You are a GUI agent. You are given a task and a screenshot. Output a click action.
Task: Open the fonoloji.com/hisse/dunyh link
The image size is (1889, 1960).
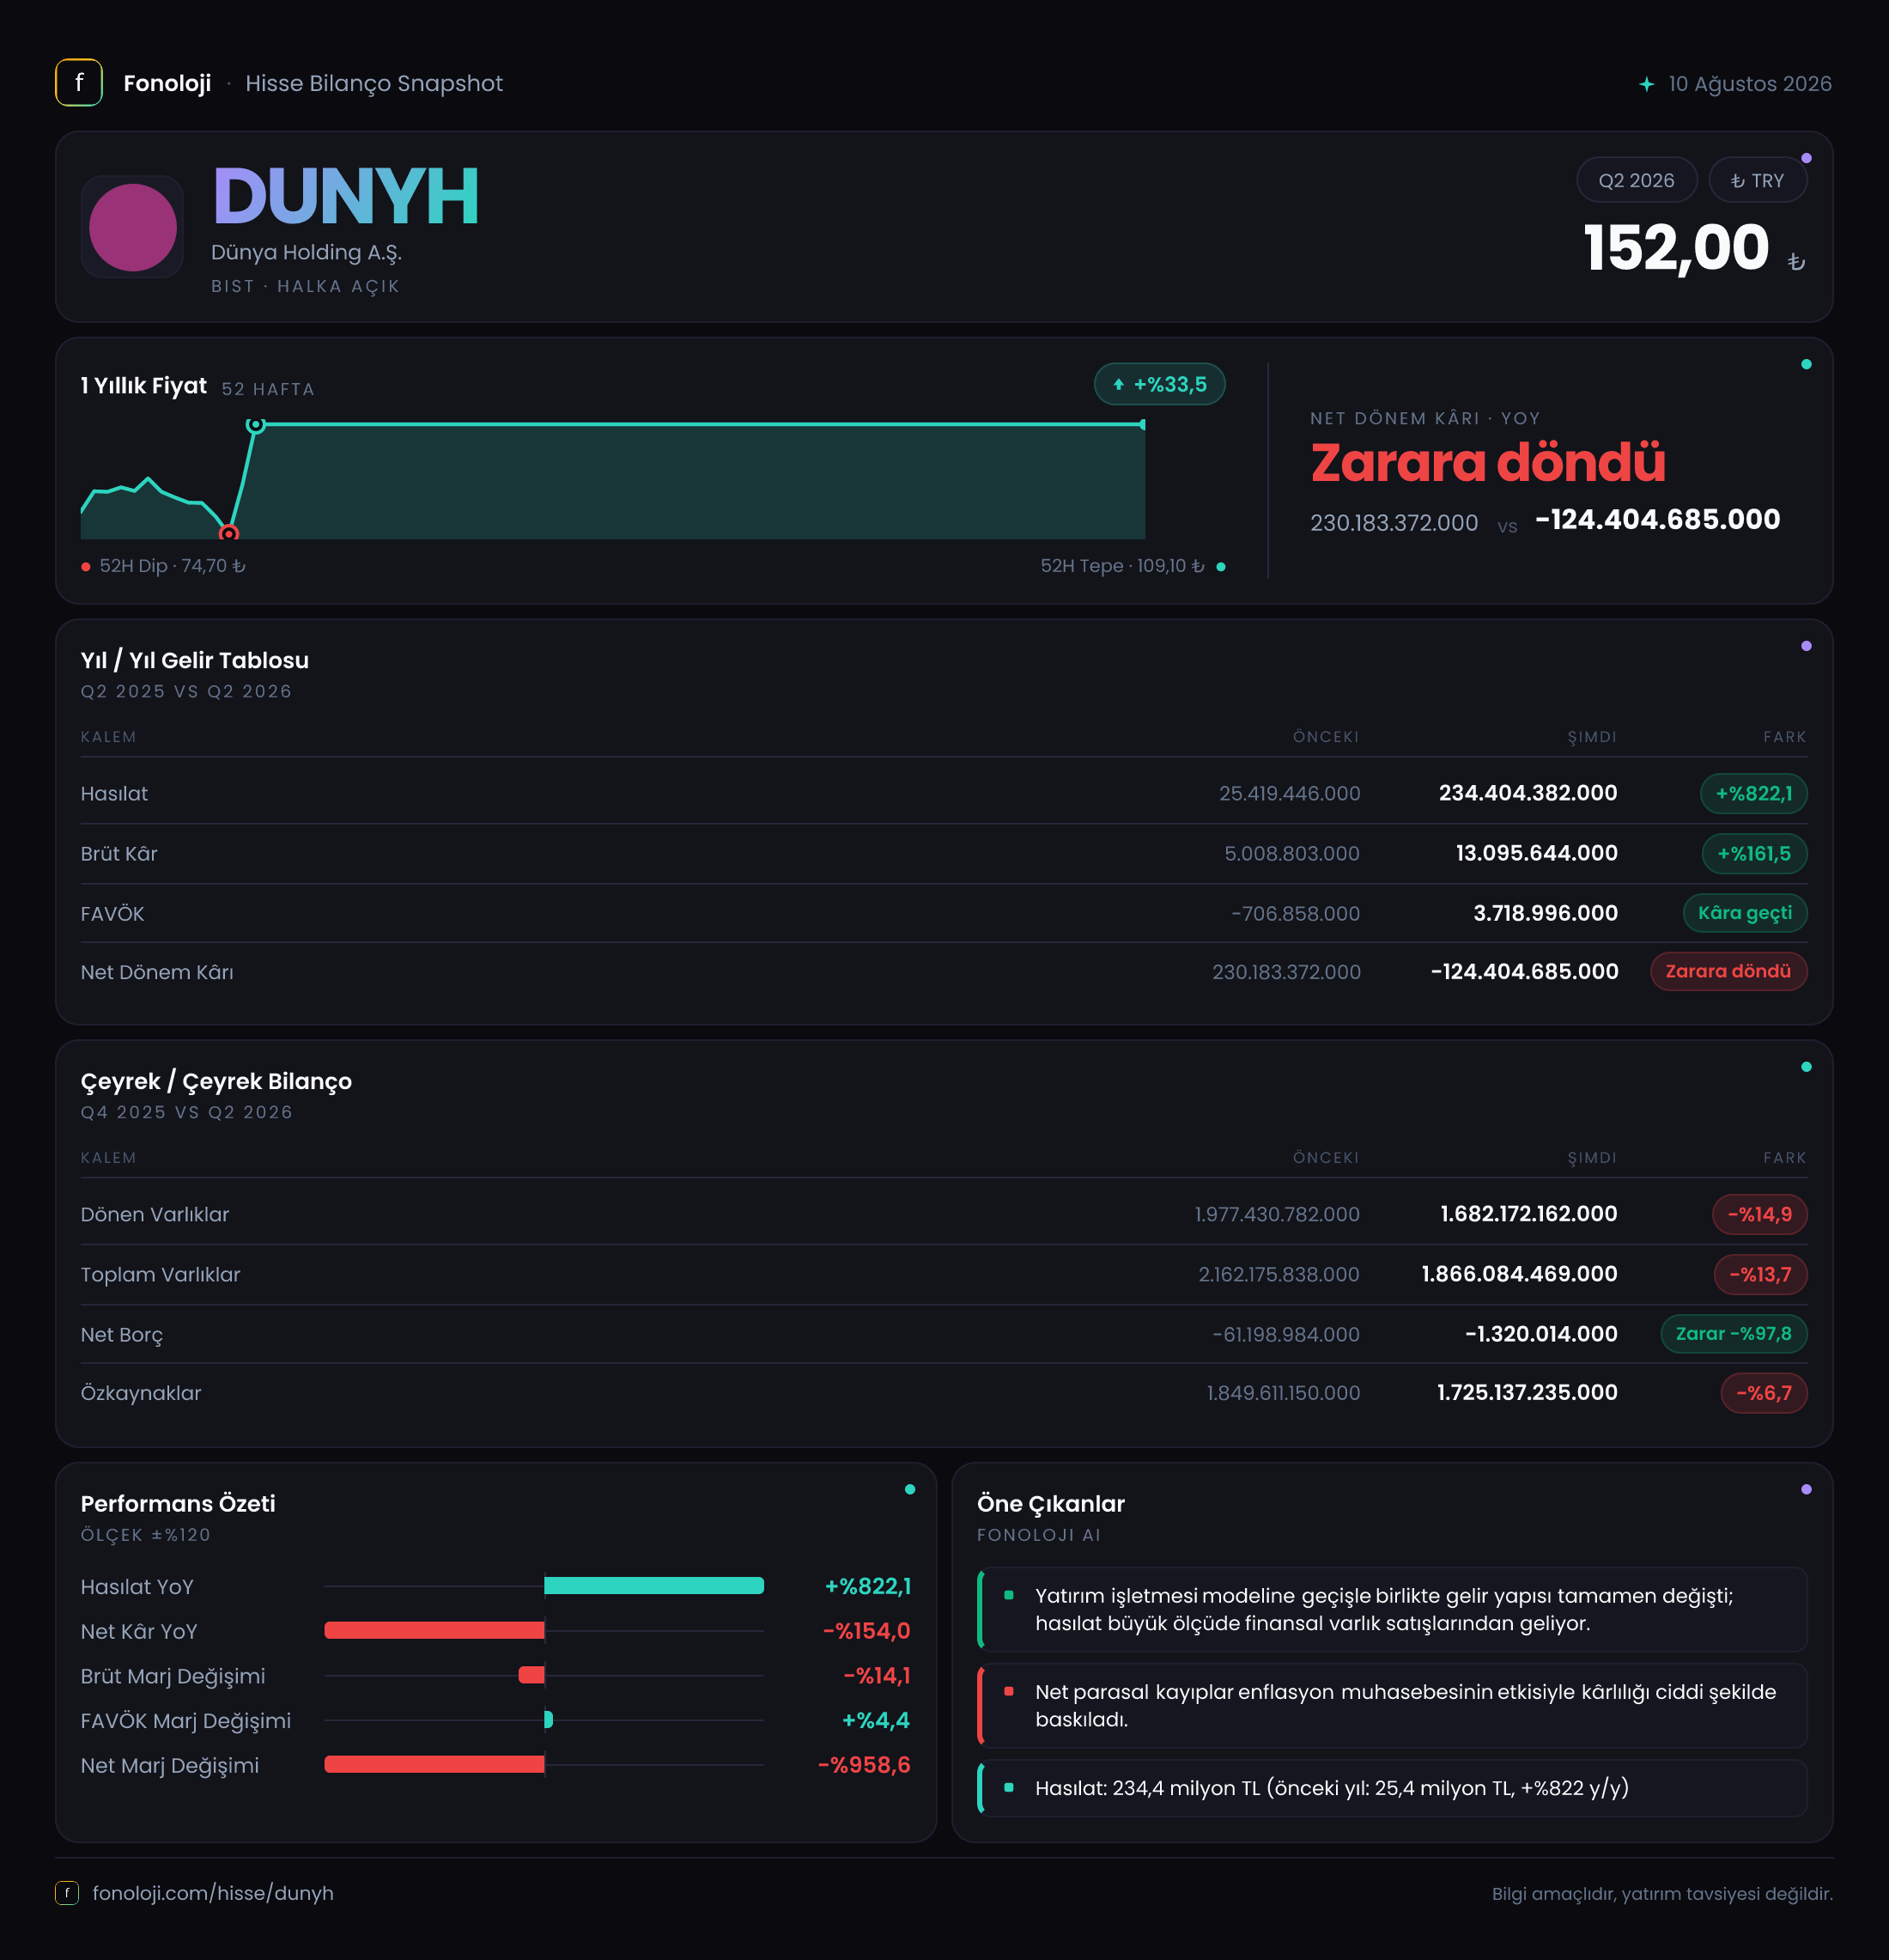tap(213, 1893)
